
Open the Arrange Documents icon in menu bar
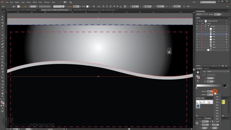pyautogui.click(x=65, y=2)
